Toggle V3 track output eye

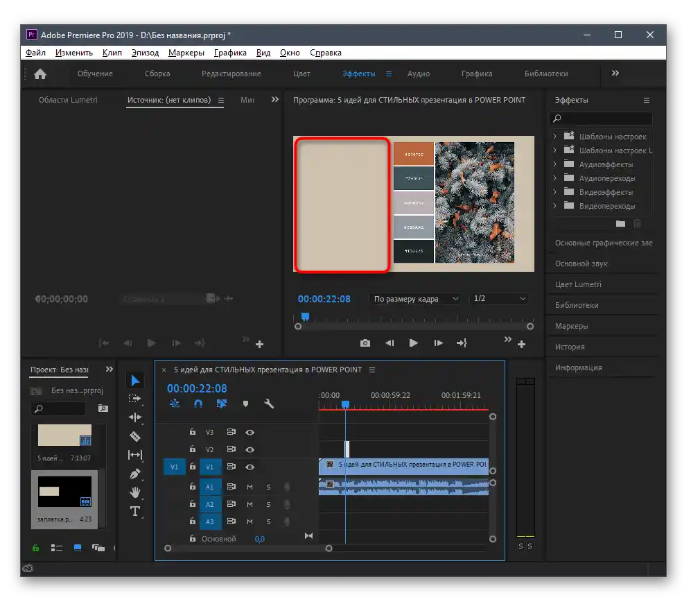(x=250, y=432)
